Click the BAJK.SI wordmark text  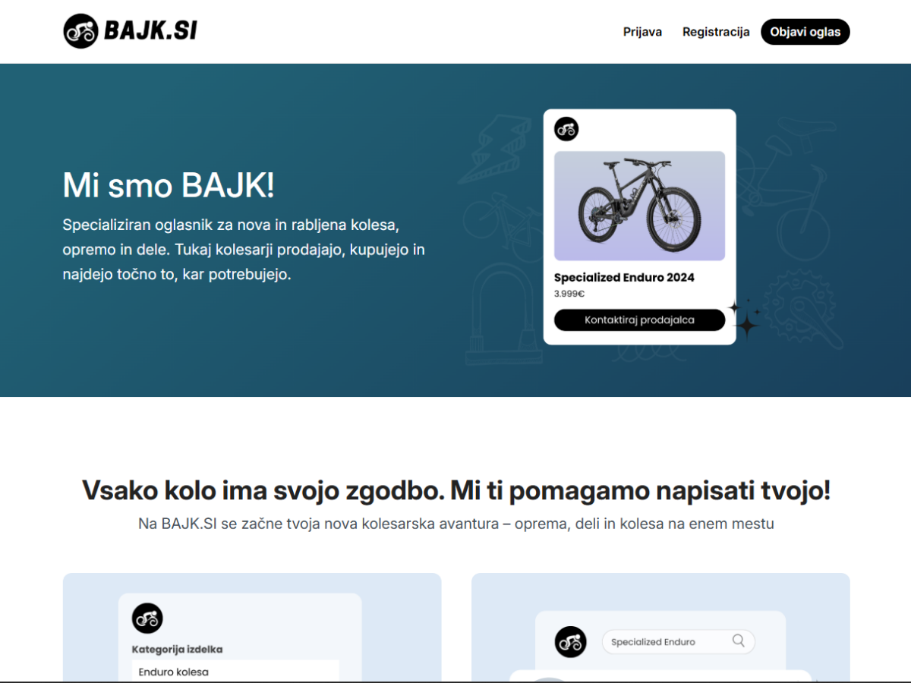pos(151,31)
